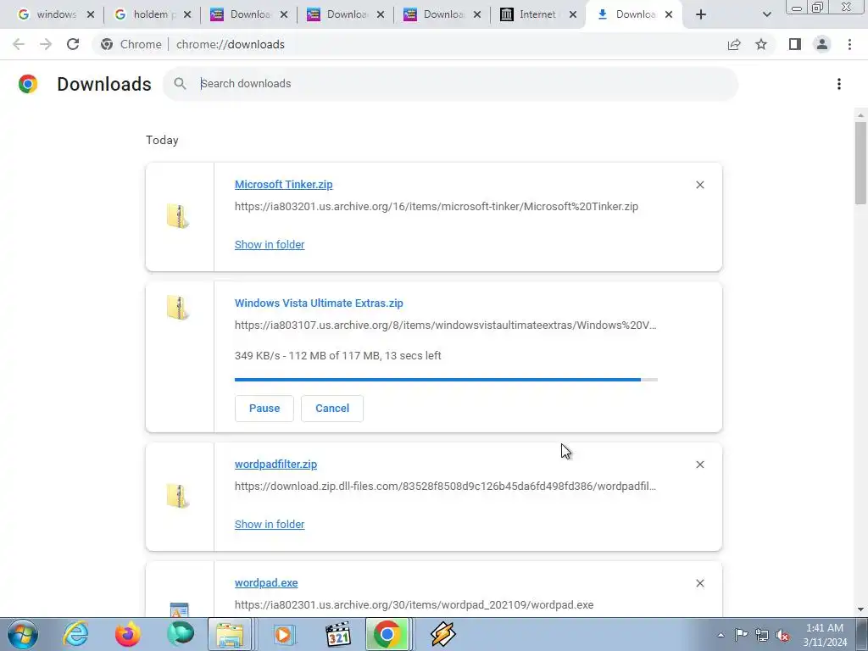The height and width of the screenshot is (651, 868).
Task: Click the page vertical scrollbar thumb
Action: pyautogui.click(x=860, y=164)
